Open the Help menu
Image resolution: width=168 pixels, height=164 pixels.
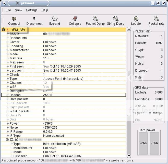tap(45, 10)
